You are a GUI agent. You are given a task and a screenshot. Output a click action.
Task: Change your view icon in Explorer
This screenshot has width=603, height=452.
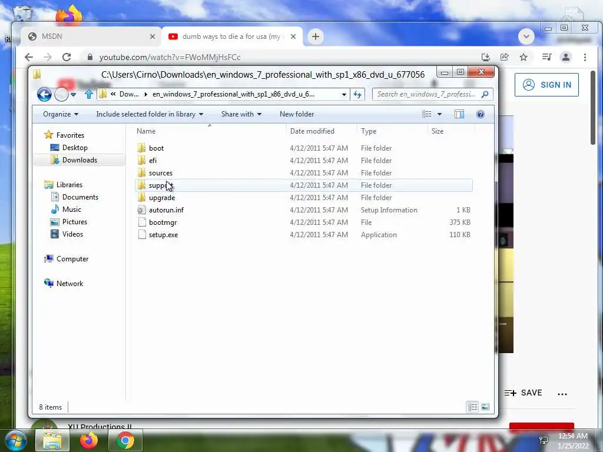tap(426, 114)
